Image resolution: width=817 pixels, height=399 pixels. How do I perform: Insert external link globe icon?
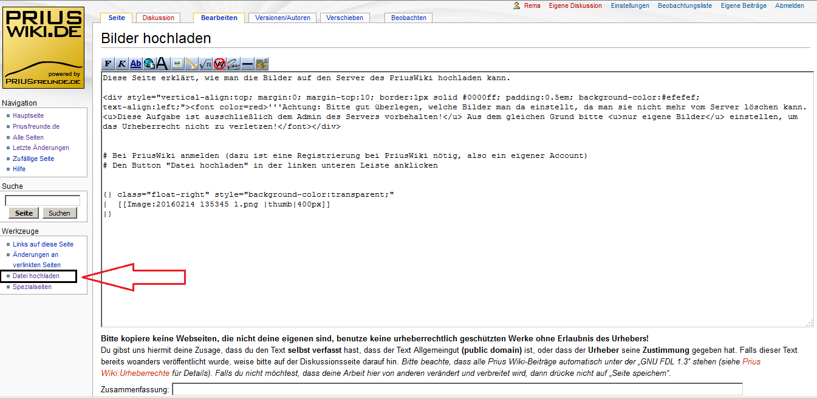pos(149,63)
